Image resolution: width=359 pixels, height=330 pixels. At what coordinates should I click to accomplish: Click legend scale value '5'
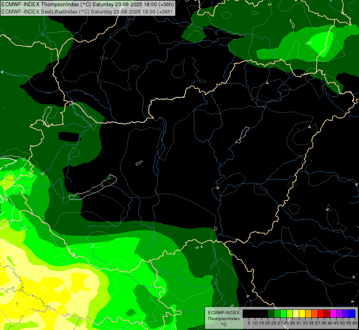(249, 323)
